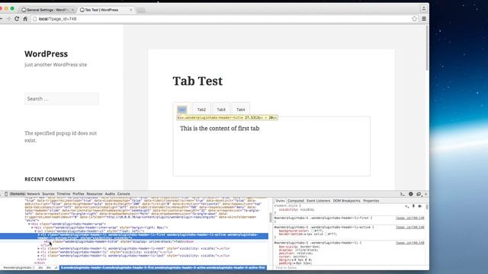Add new style rule plus icon
The image size is (488, 274).
(x=406, y=206)
